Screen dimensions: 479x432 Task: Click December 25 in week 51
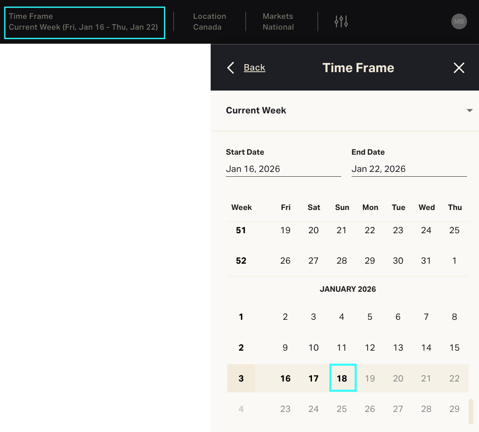(454, 230)
